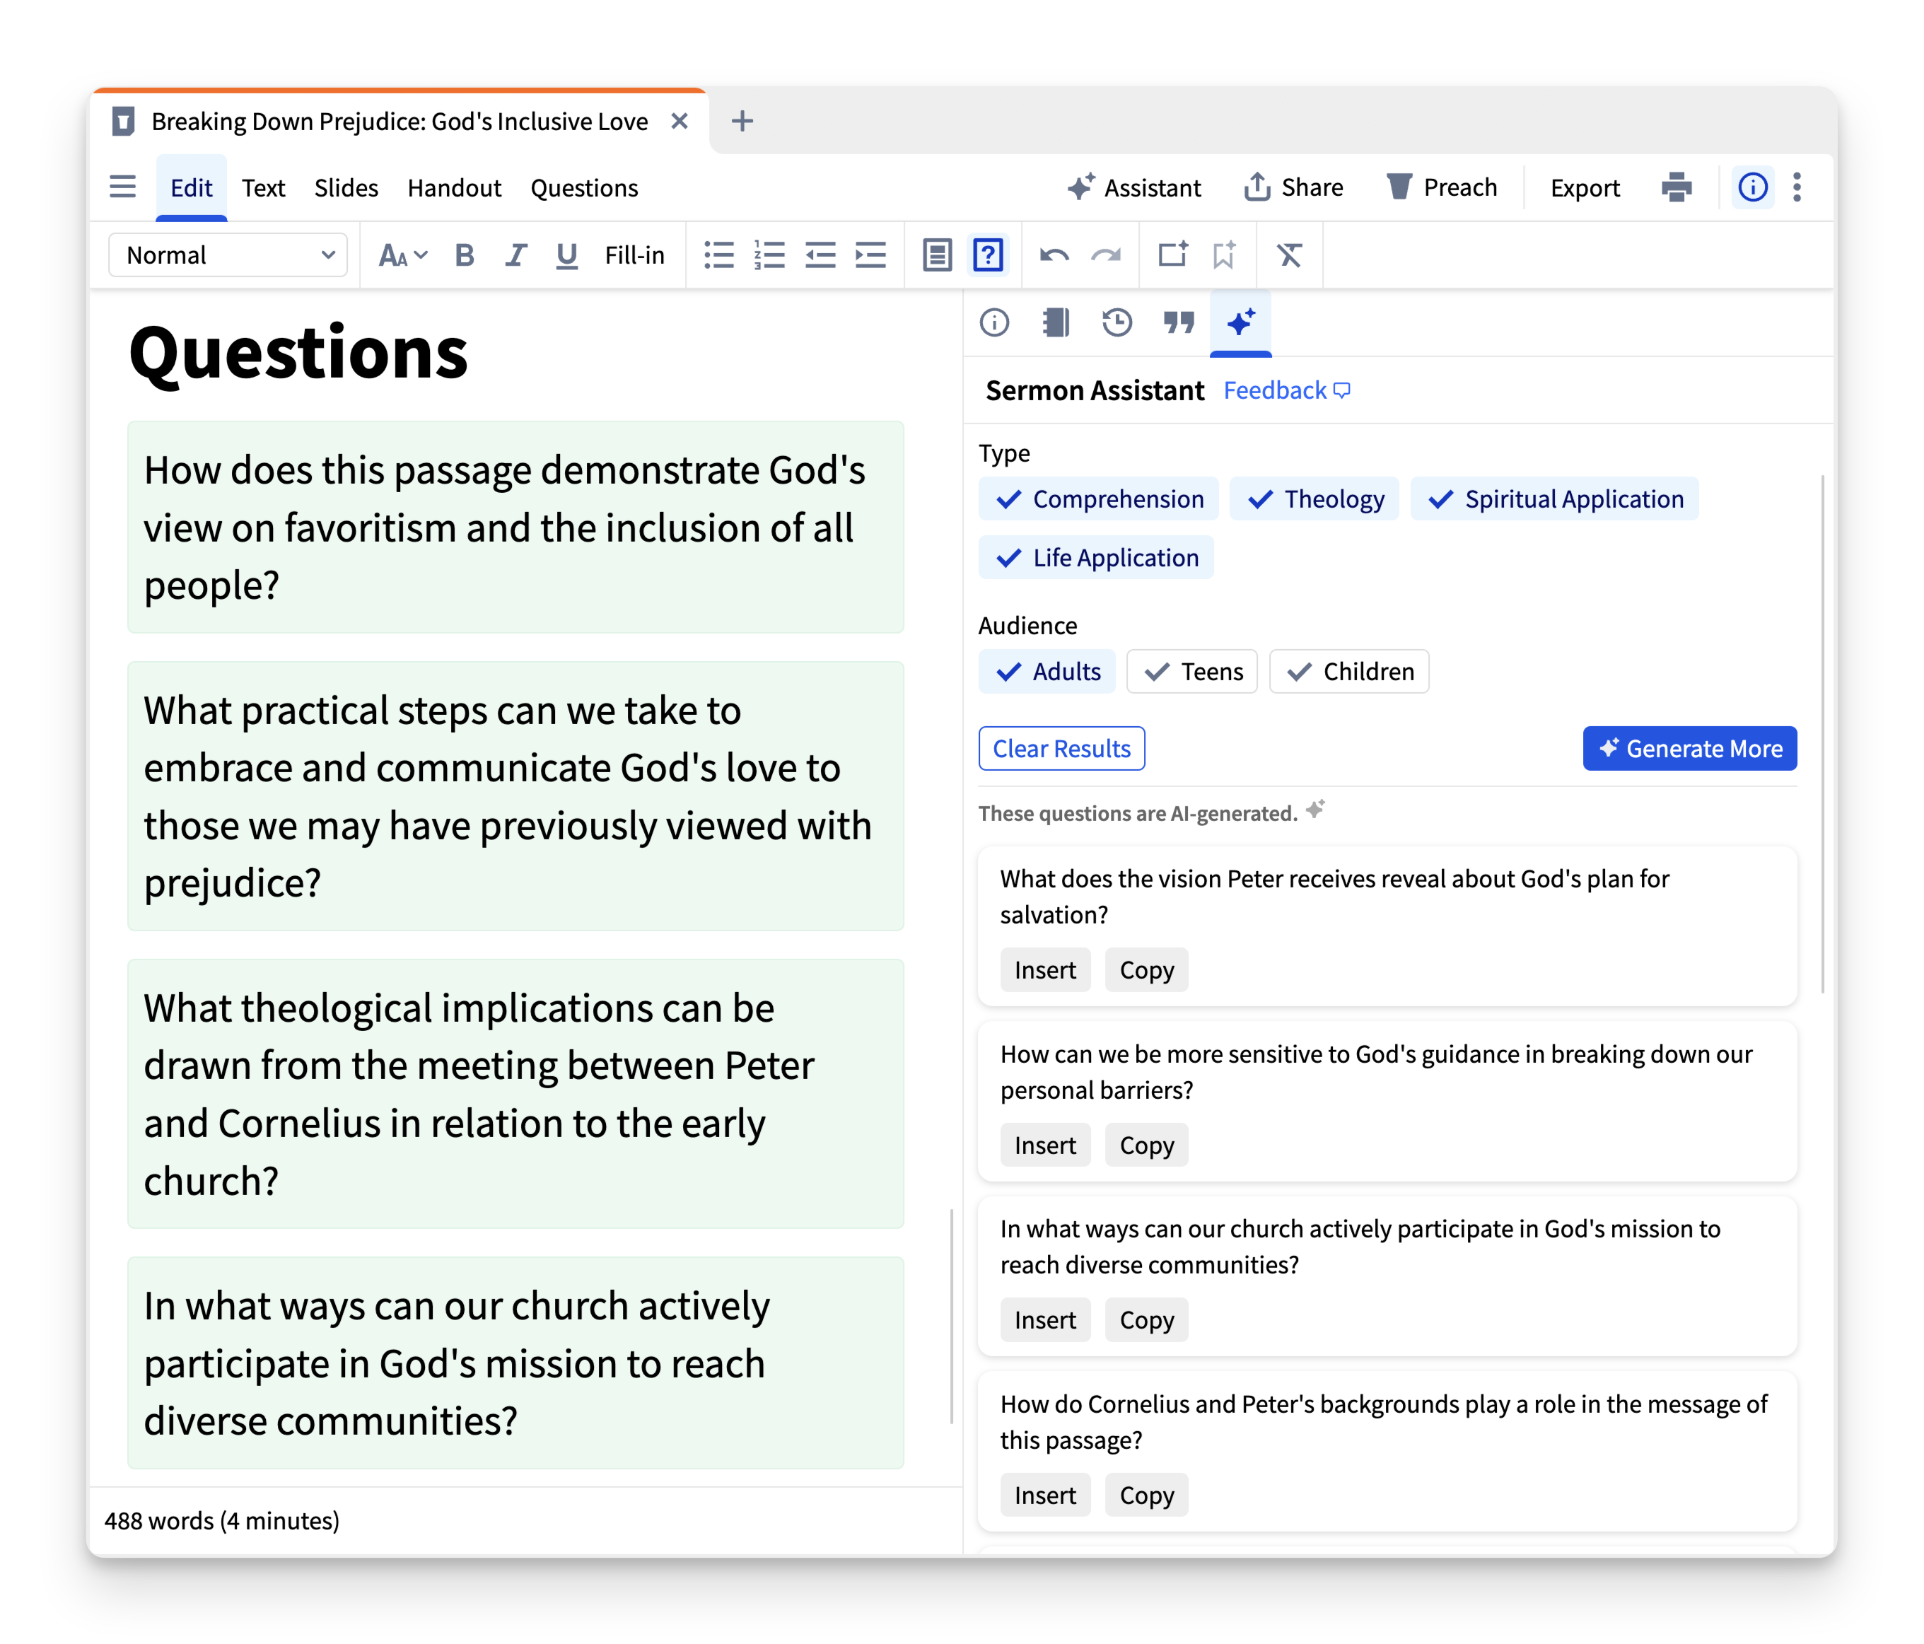Image resolution: width=1924 pixels, height=1644 pixels.
Task: Open the font size dropdown
Action: pos(403,255)
